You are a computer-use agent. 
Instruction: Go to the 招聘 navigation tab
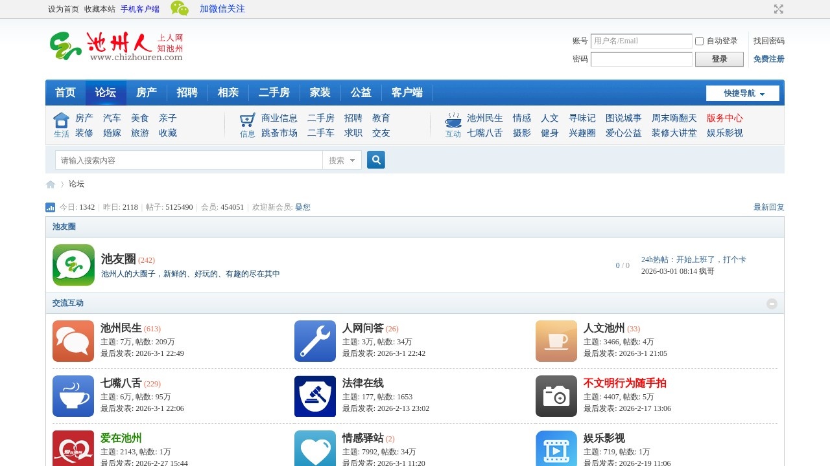coord(187,93)
